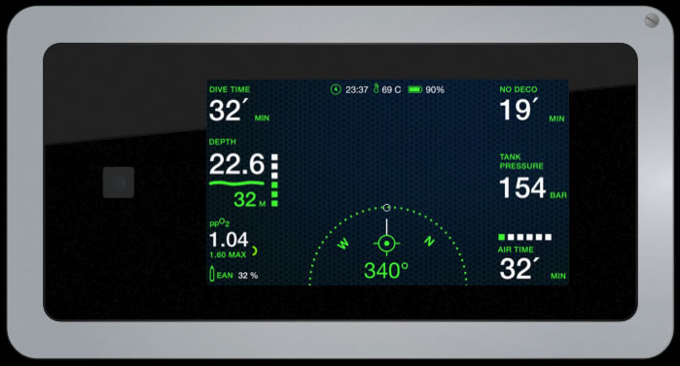
Task: Click the screw on the device bezel
Action: coord(652,20)
